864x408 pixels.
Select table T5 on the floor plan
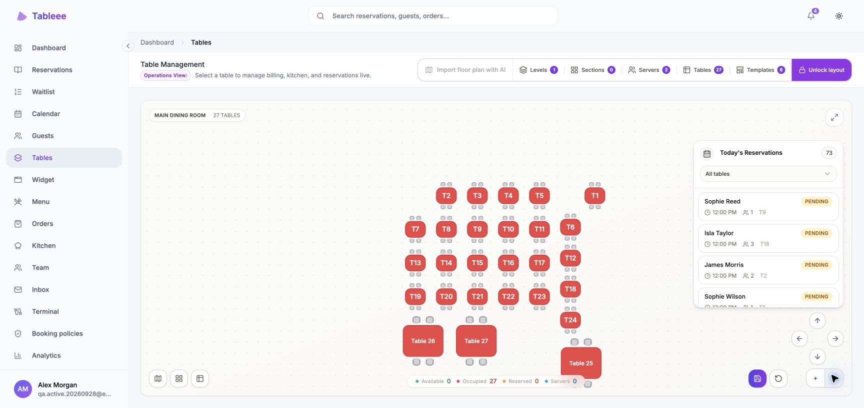(x=539, y=196)
